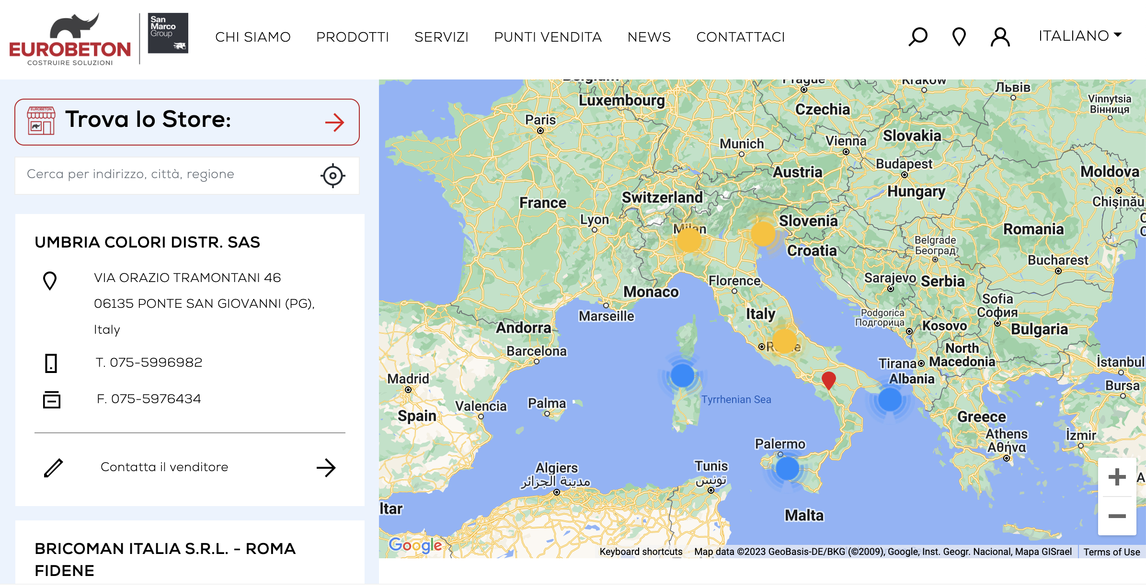Use the current location crosshair icon
This screenshot has height=587, width=1146.
pos(332,175)
